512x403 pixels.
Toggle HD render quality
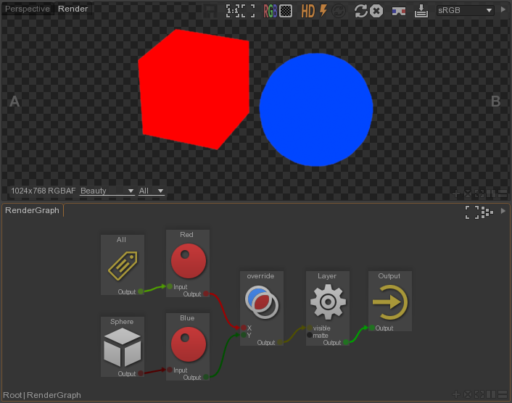pos(308,11)
